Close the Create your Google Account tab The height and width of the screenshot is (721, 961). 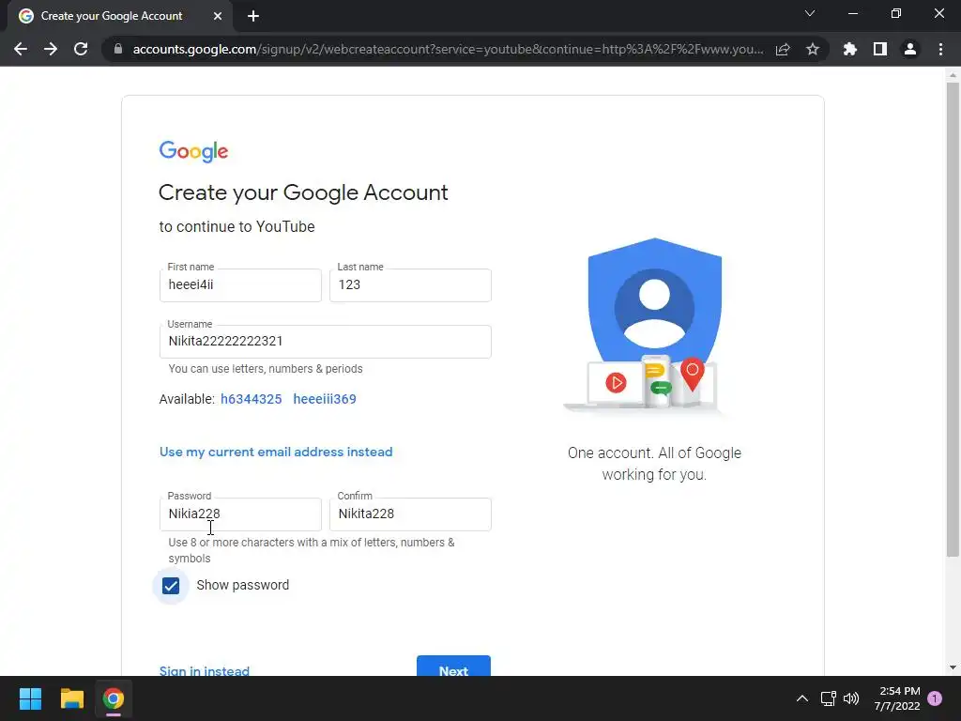[x=218, y=16]
